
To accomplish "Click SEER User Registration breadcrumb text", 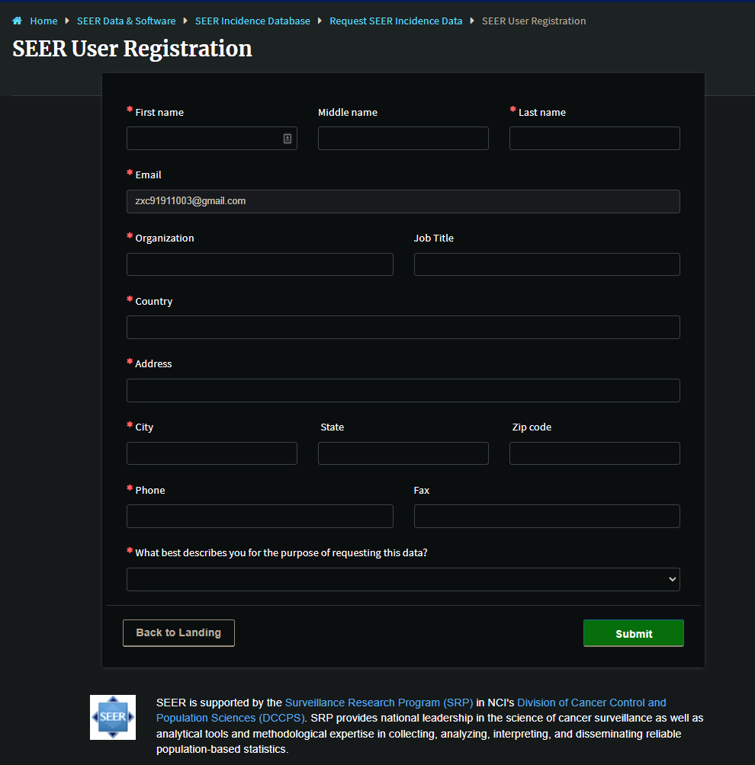I will pyautogui.click(x=534, y=21).
